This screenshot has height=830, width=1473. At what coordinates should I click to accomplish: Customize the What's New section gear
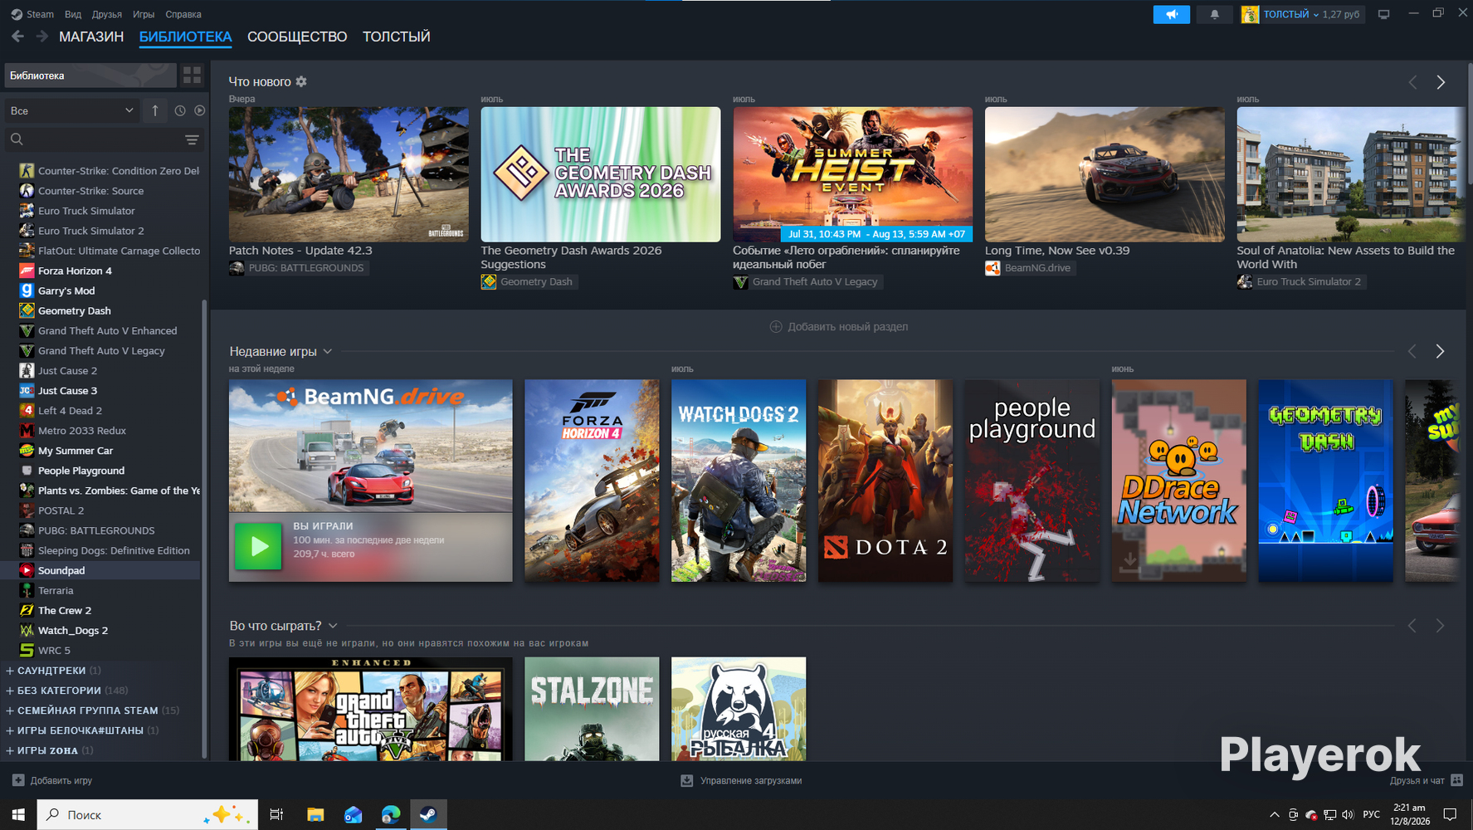pos(301,81)
